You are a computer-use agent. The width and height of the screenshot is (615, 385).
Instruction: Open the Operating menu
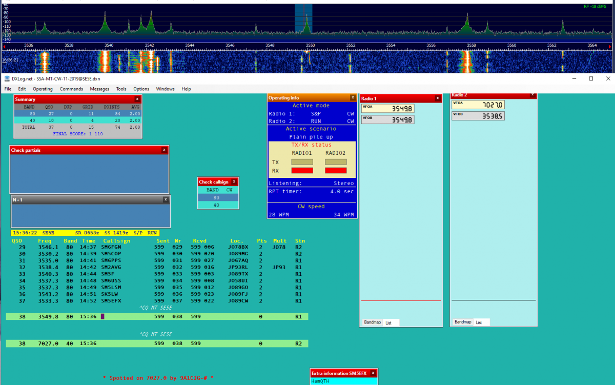43,89
